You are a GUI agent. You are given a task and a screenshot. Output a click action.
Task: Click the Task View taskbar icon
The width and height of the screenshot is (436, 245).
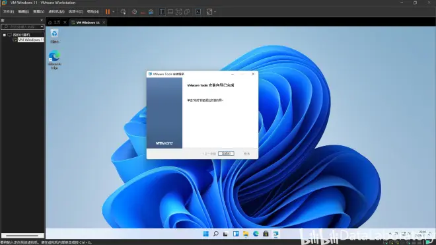pos(225,234)
